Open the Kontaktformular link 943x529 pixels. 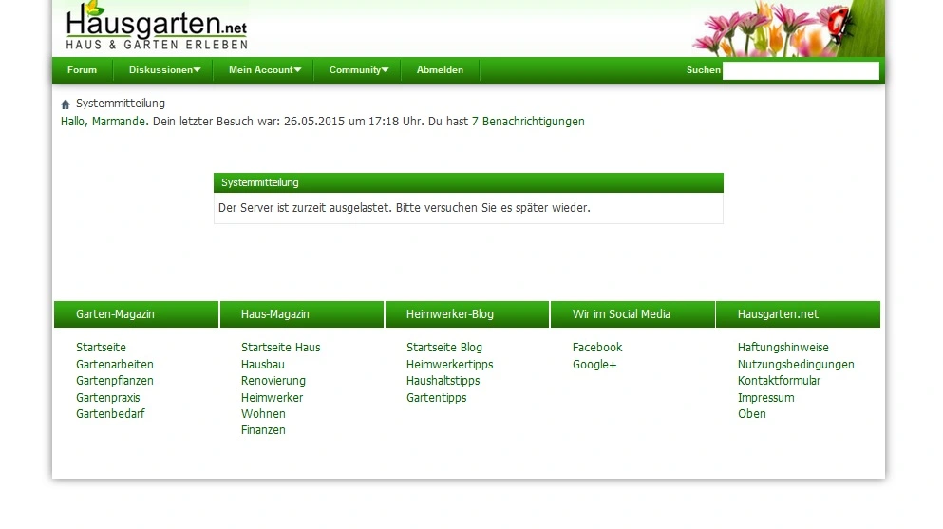click(x=779, y=381)
